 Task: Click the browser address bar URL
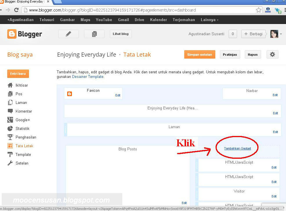112,10
